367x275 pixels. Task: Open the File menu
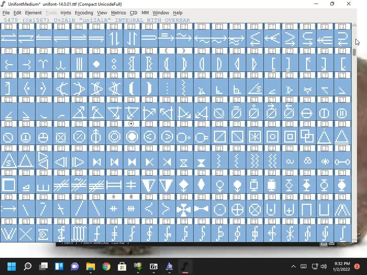tap(6, 13)
